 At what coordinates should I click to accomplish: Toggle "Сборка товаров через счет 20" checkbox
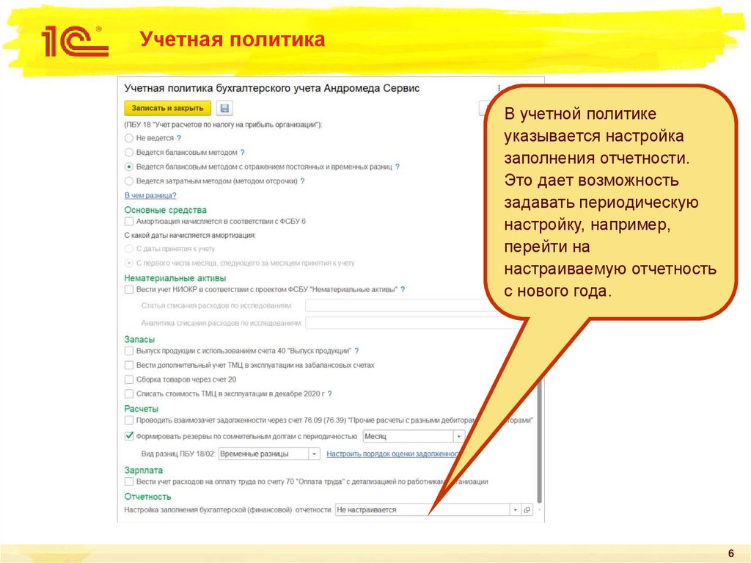[129, 379]
